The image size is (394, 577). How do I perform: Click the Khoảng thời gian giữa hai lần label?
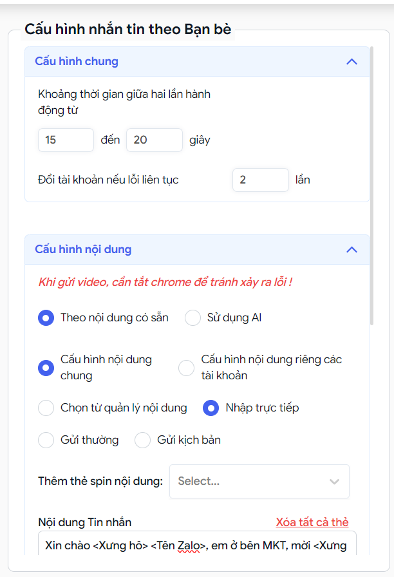[x=124, y=102]
